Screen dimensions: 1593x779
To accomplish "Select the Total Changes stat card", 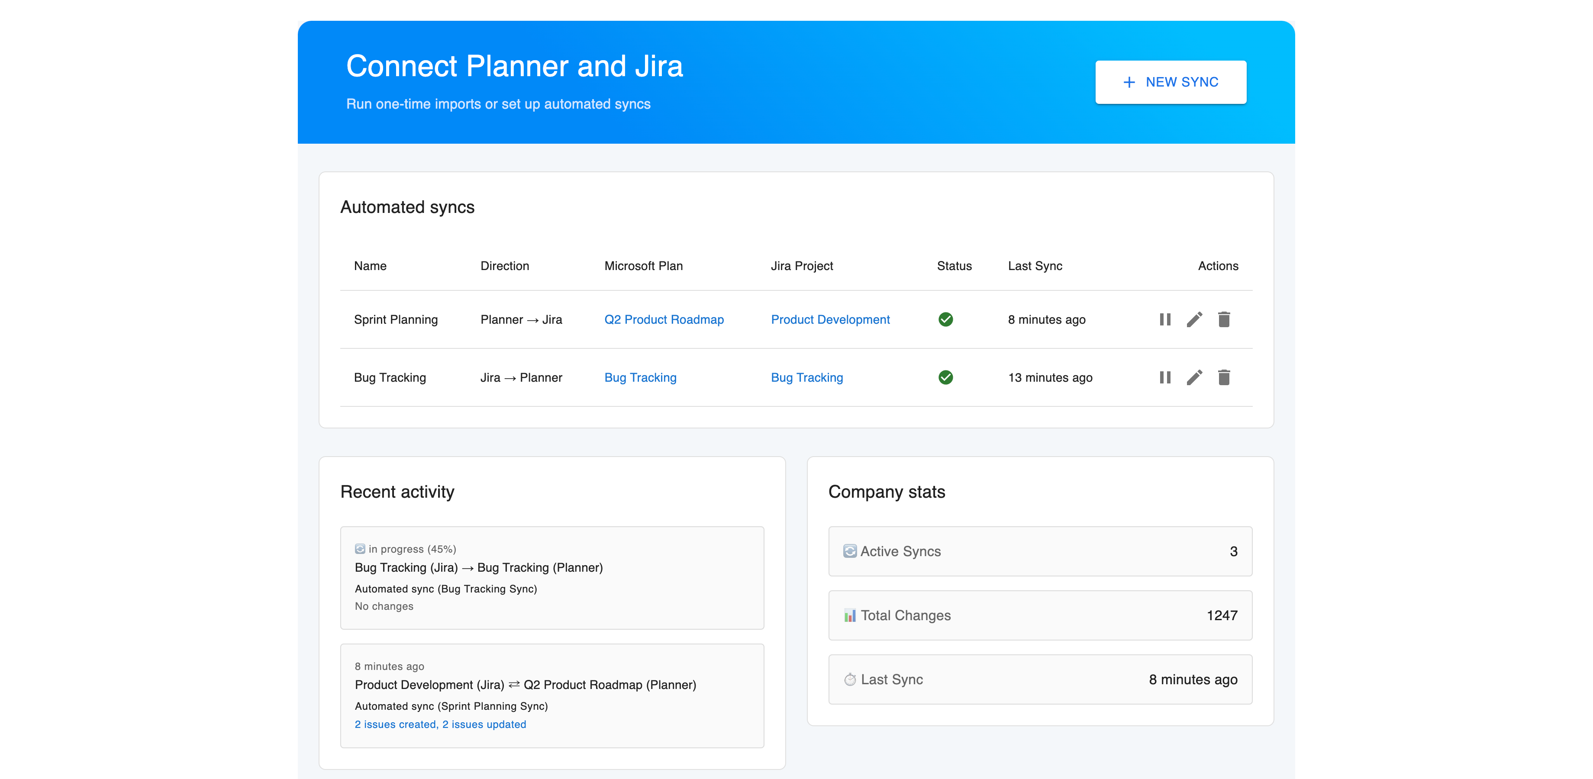I will (1039, 615).
